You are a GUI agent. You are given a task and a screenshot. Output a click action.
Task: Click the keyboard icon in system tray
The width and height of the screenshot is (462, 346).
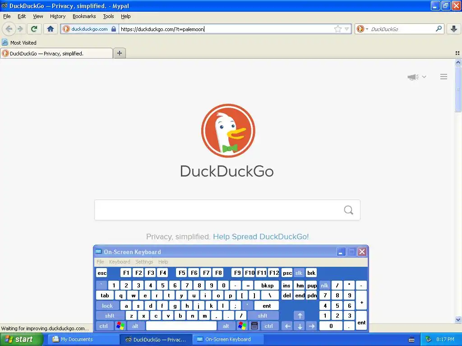(x=411, y=340)
